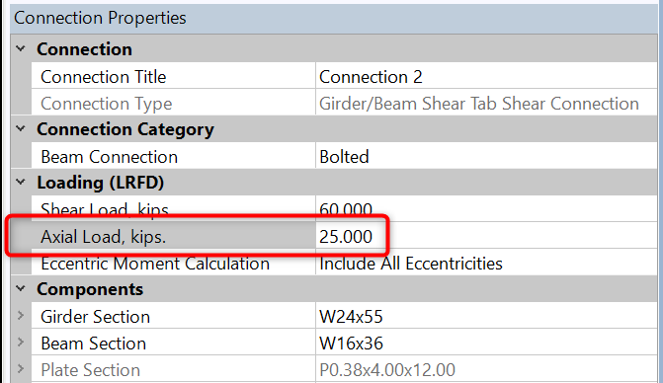Click the Connection Properties panel header
This screenshot has width=663, height=383.
(334, 18)
